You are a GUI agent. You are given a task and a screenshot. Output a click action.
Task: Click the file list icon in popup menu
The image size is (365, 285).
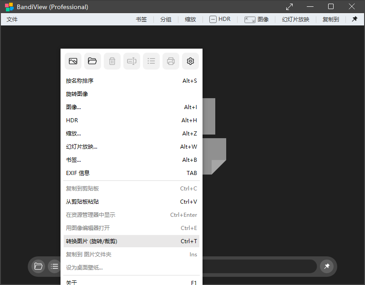pyautogui.click(x=151, y=61)
